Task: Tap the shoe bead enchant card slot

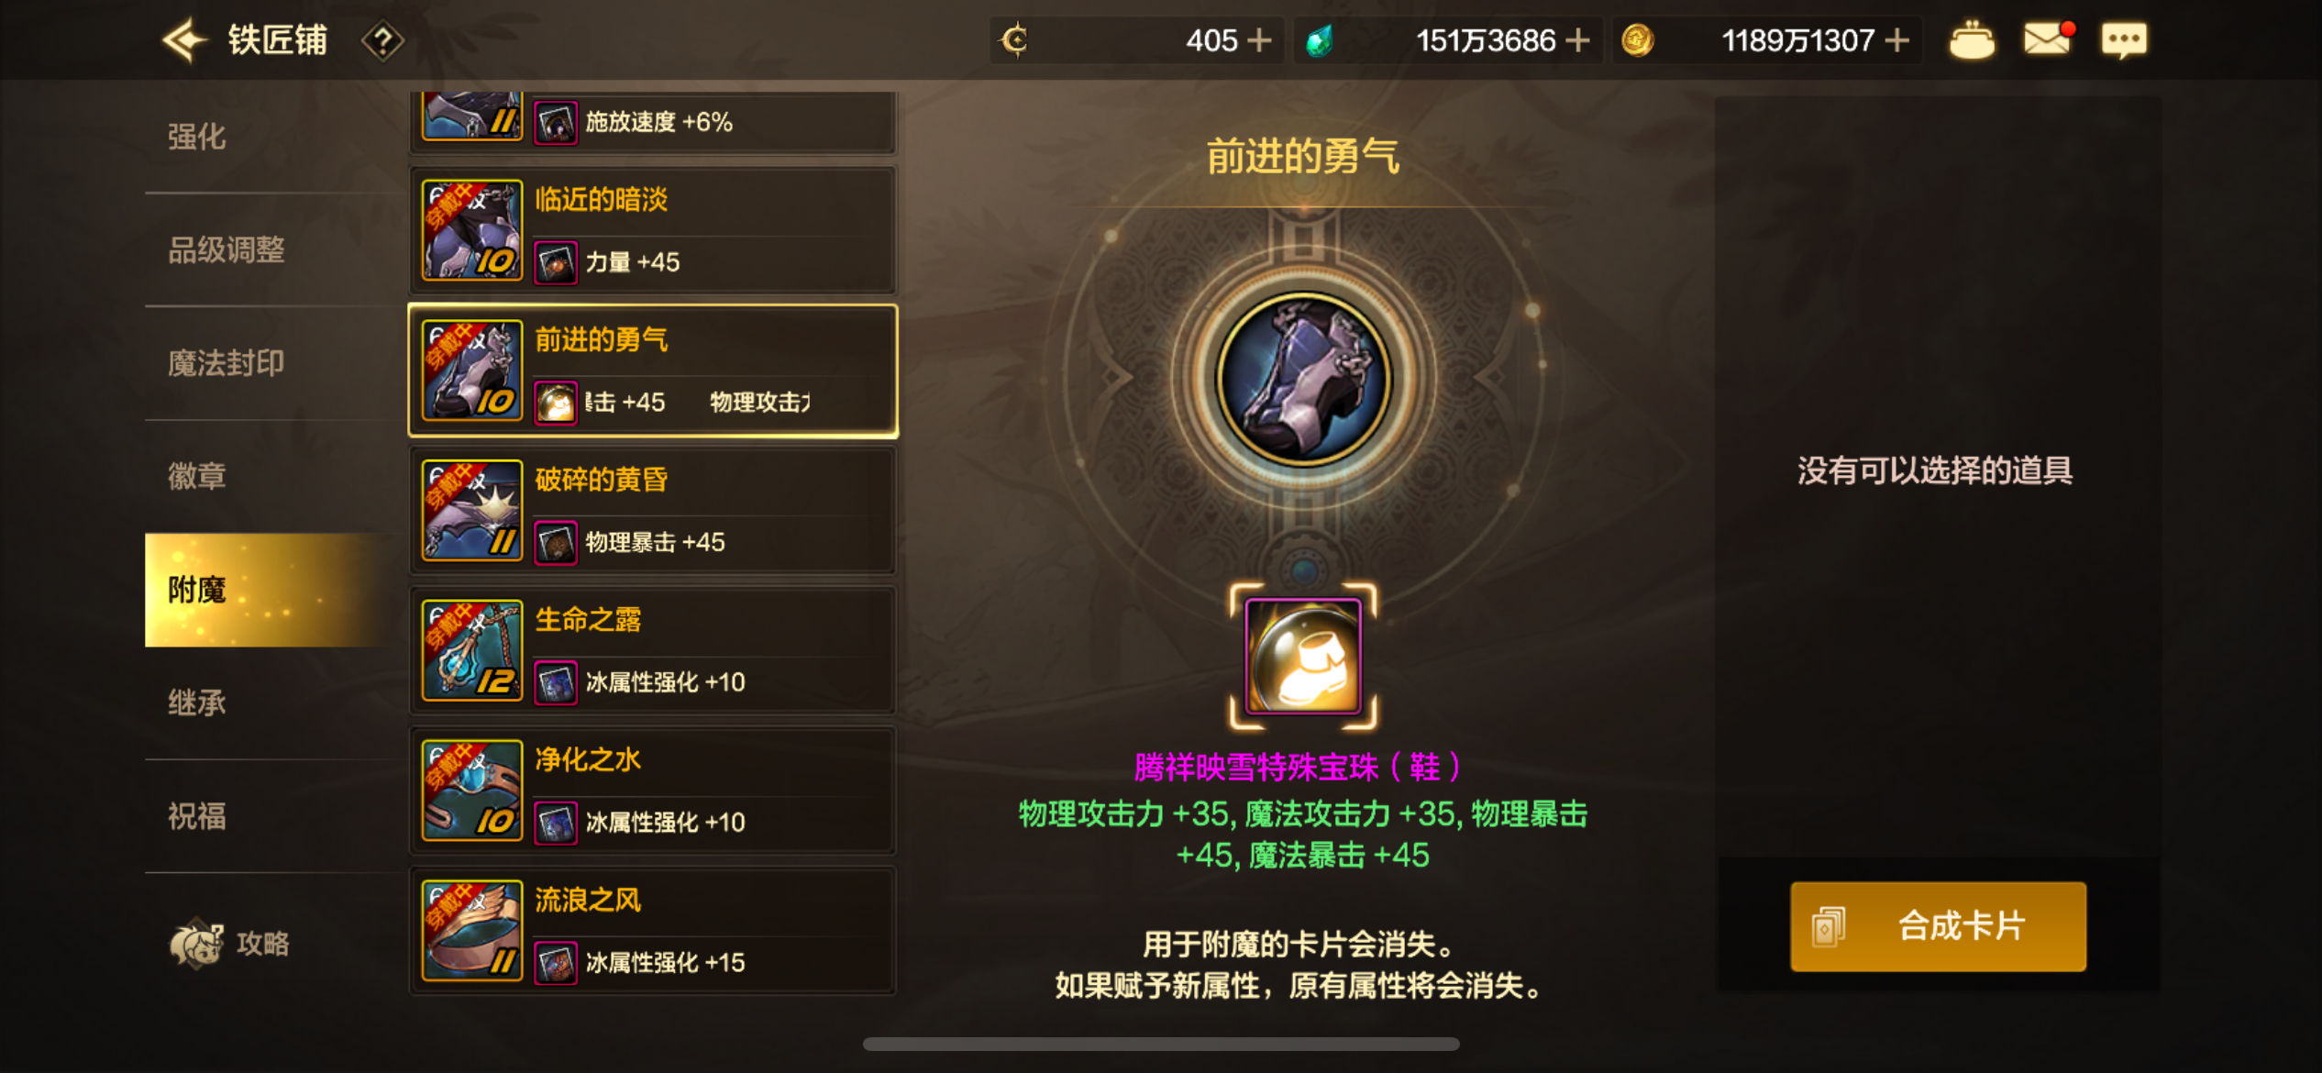Action: (x=1303, y=657)
